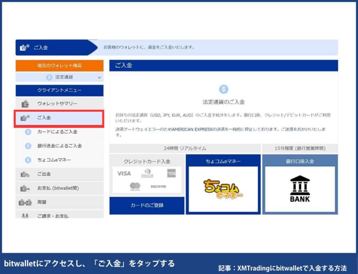Expand the 法定通貨 wallet balance dropdown
Viewport: 358px width, 274px height.
pos(59,77)
